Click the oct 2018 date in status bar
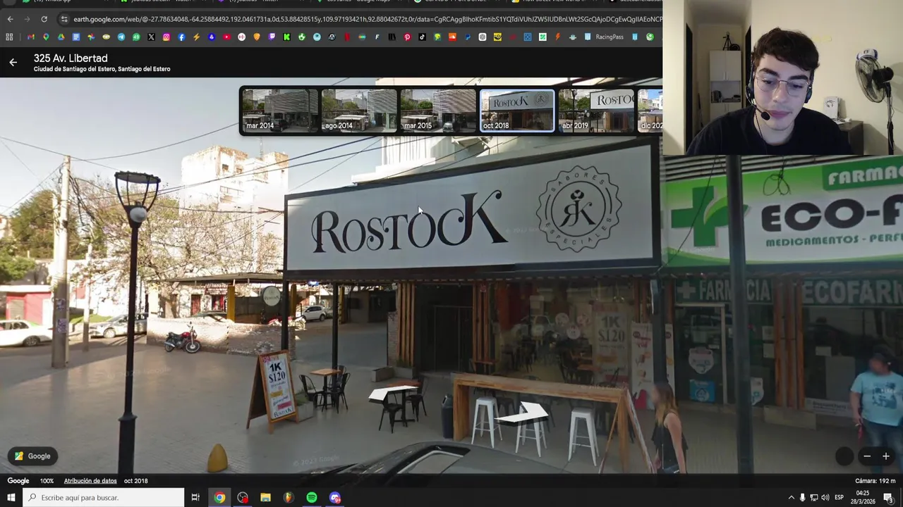Image resolution: width=903 pixels, height=507 pixels. click(136, 481)
